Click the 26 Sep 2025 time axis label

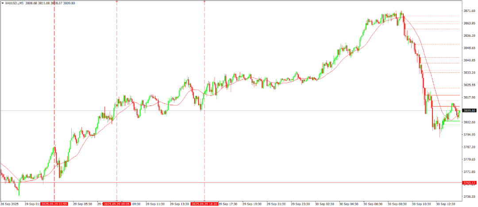(x=10, y=204)
